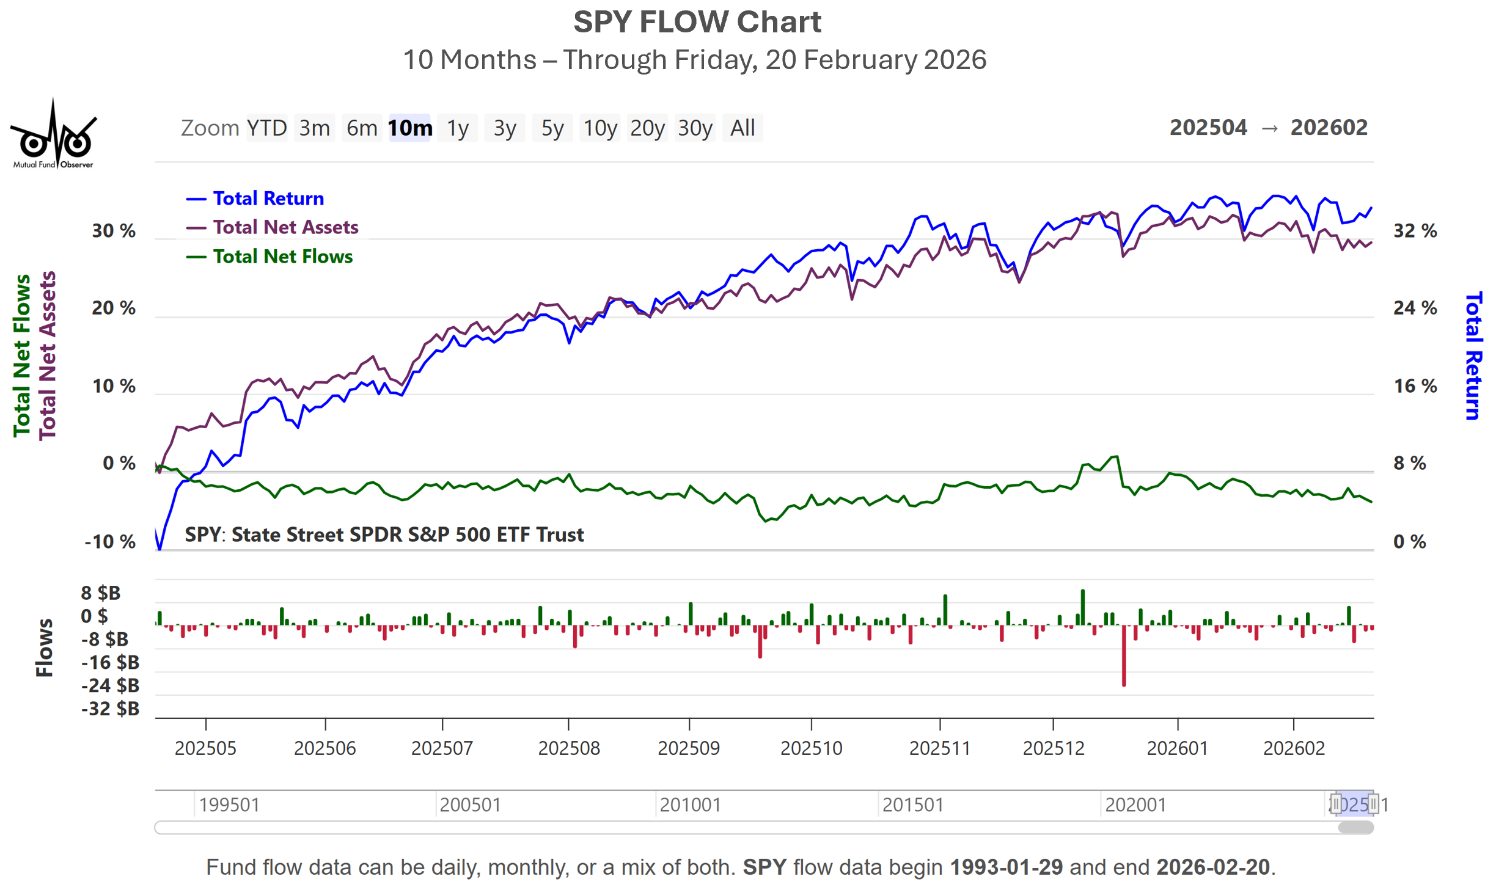
Task: Pick the 5y zoom button
Action: pyautogui.click(x=552, y=128)
